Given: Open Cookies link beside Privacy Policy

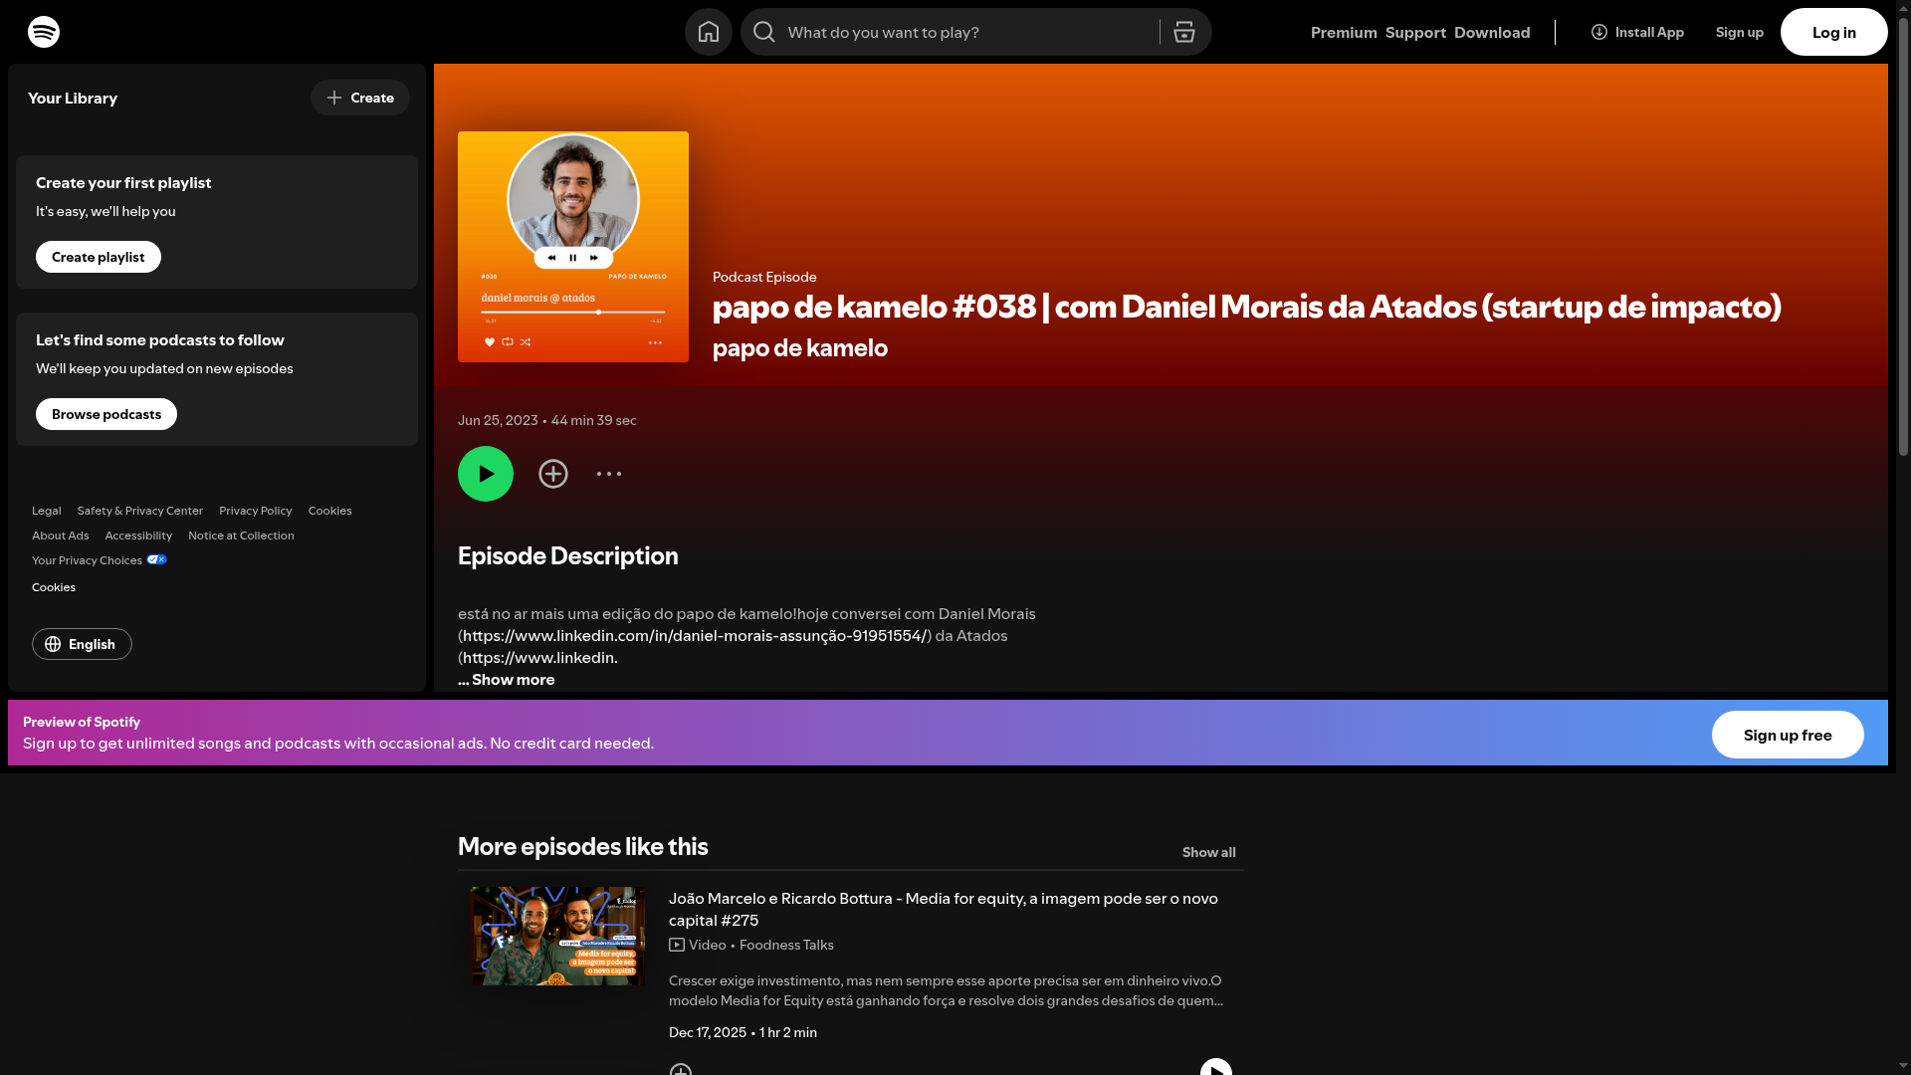Looking at the screenshot, I should [330, 511].
